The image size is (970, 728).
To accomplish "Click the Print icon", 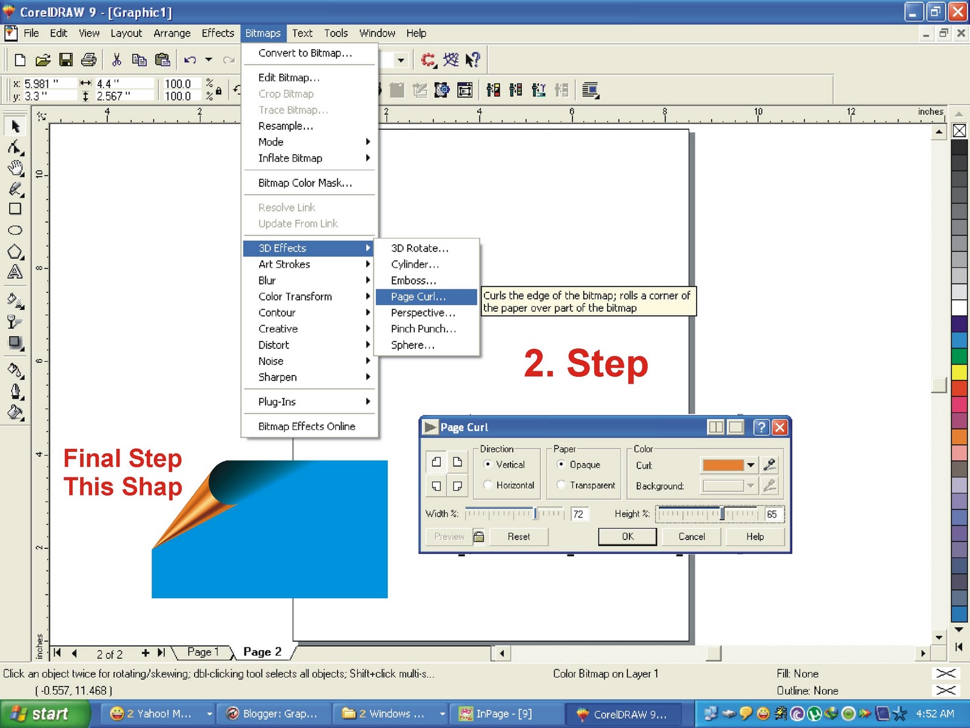I will (89, 59).
